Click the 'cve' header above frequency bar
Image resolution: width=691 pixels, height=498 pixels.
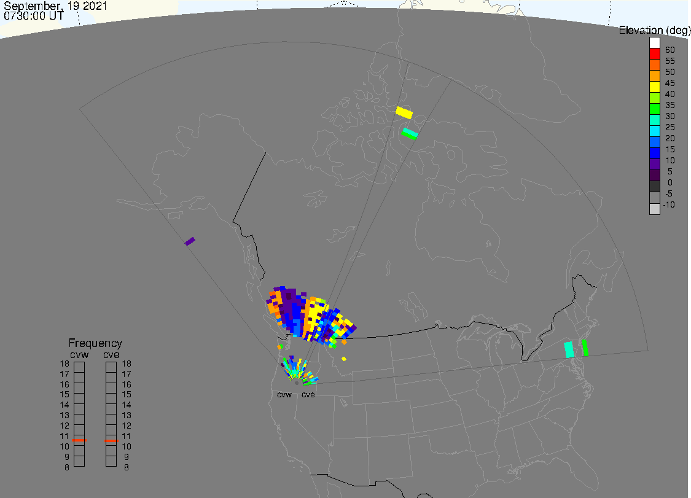112,355
